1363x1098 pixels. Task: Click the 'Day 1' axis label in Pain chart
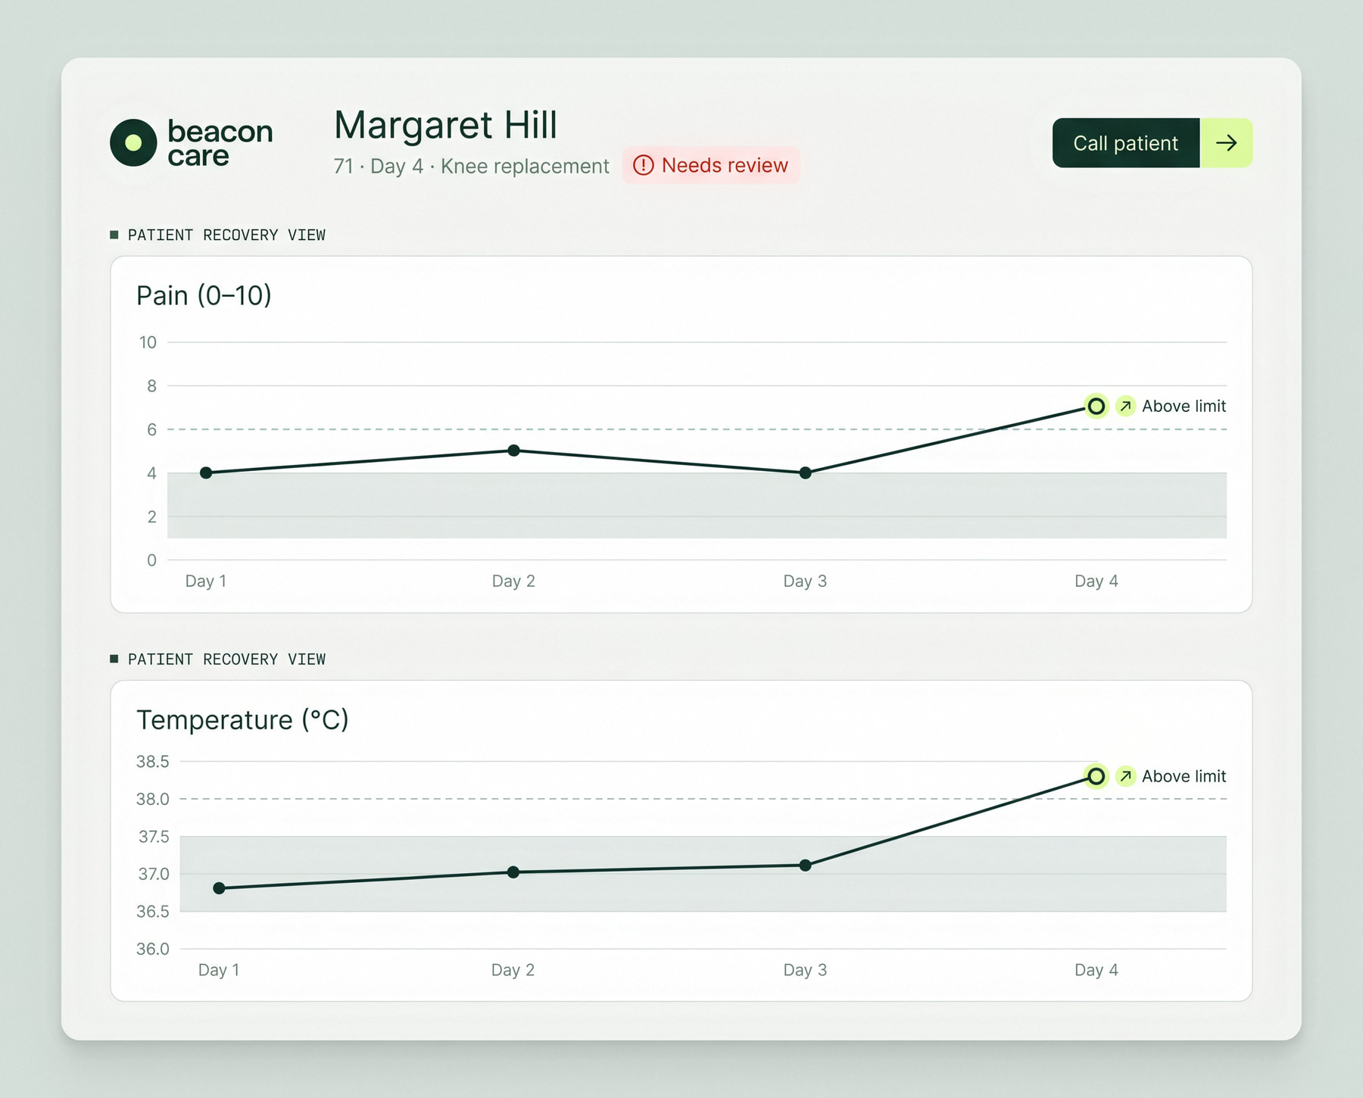[206, 581]
